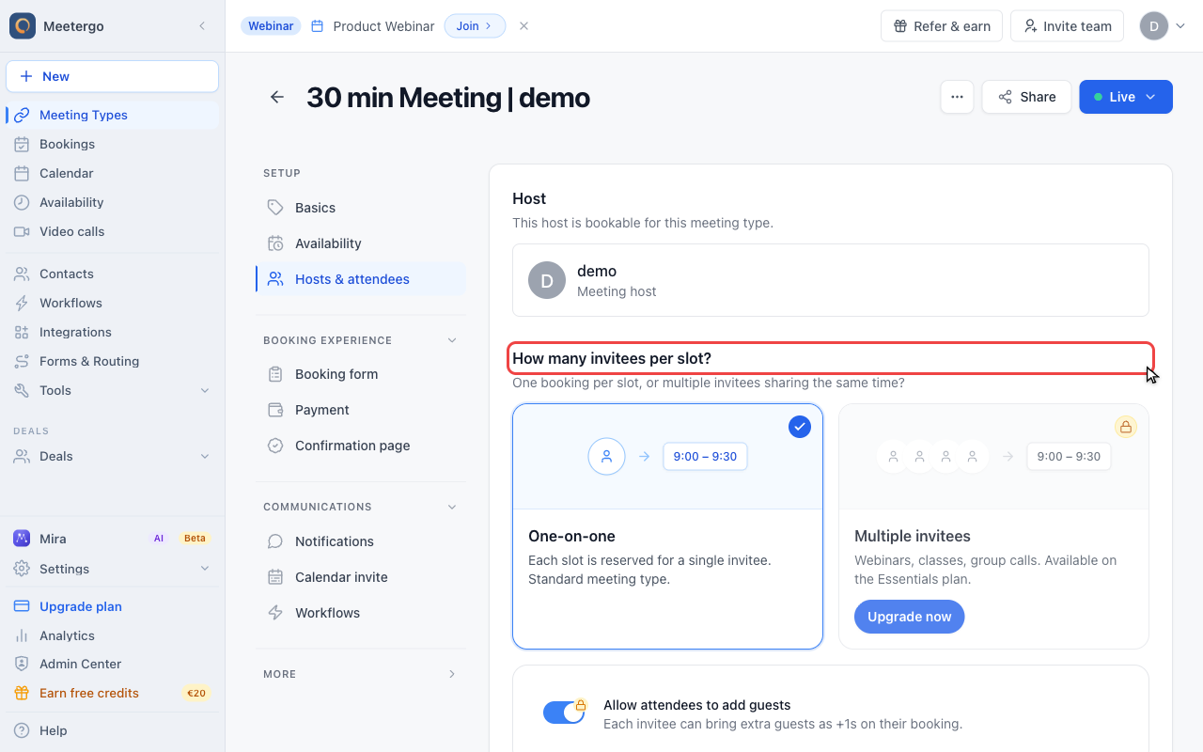This screenshot has height=752, width=1203.
Task: Click the lock icon on Multiple invitees
Action: tap(1125, 427)
